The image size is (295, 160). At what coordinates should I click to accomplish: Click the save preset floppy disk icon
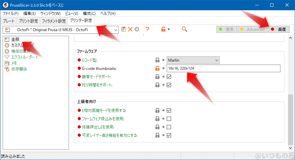124,29
